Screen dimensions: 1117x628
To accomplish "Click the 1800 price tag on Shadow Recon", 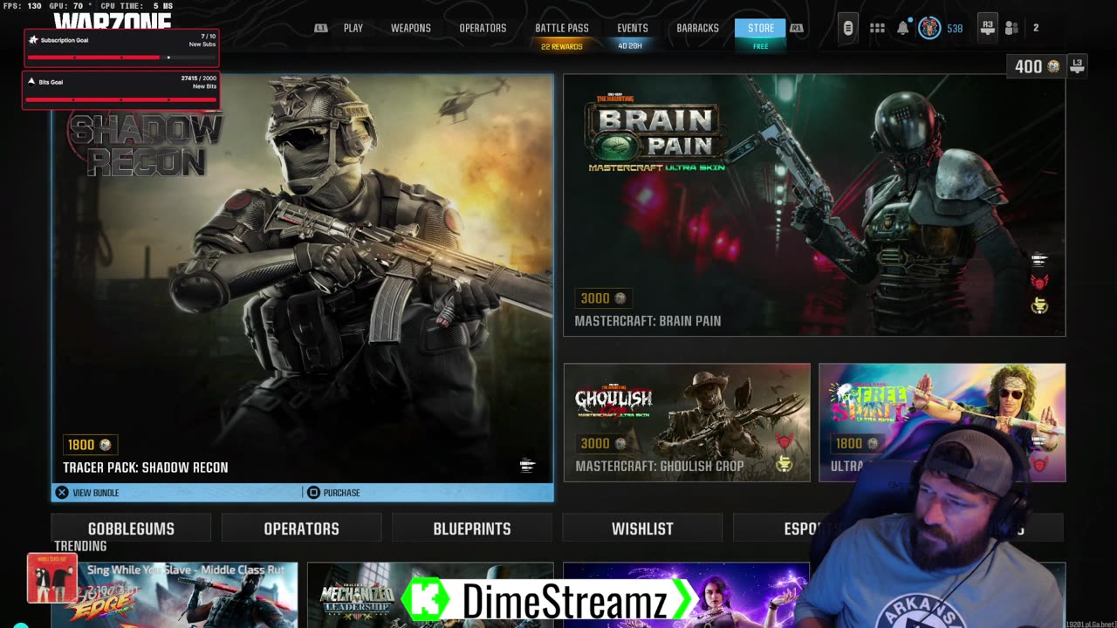I will (x=91, y=445).
